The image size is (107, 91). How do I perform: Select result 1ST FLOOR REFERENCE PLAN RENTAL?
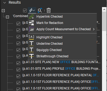[60, 75]
